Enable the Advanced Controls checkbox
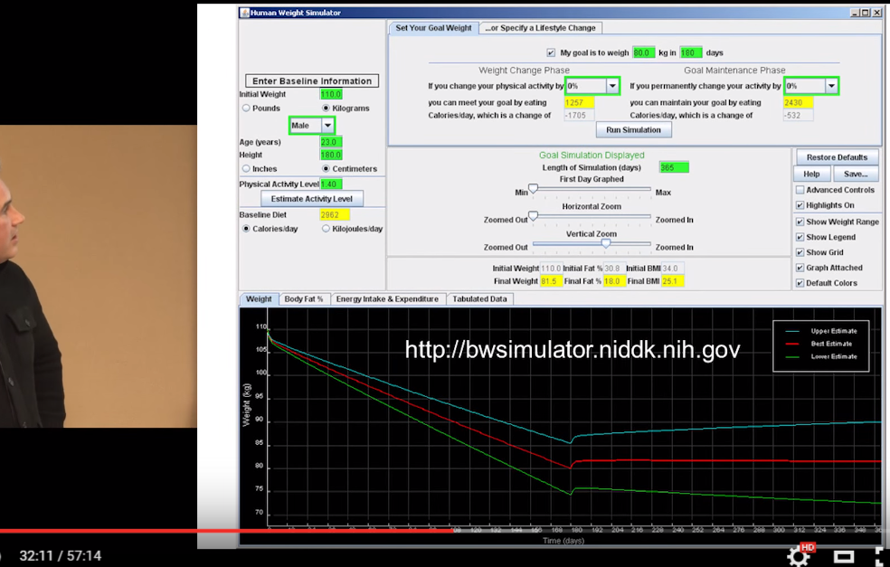 tap(800, 190)
